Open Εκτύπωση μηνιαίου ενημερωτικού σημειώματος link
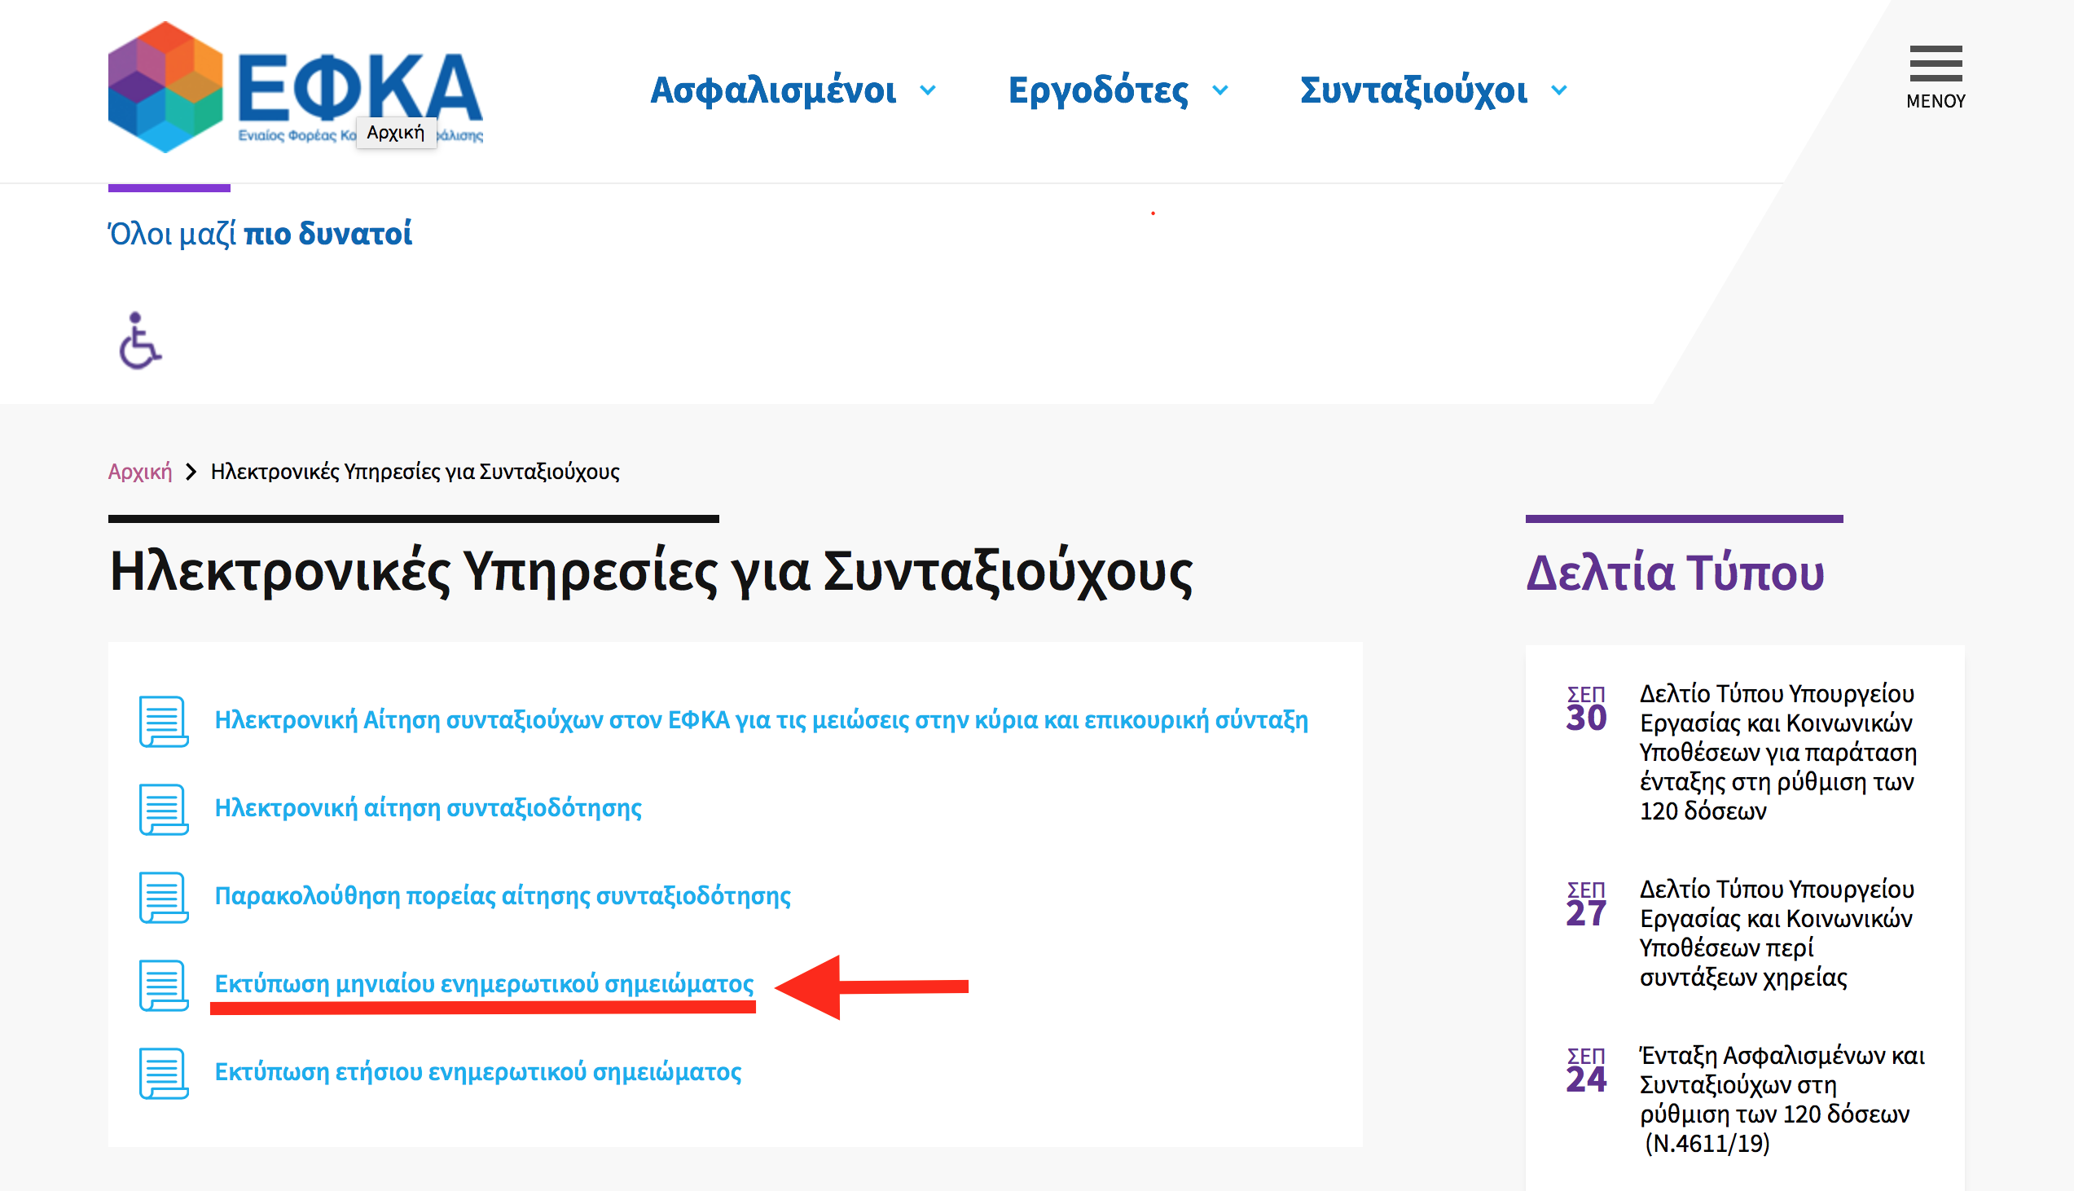Screen dimensions: 2074x1191 tap(483, 983)
